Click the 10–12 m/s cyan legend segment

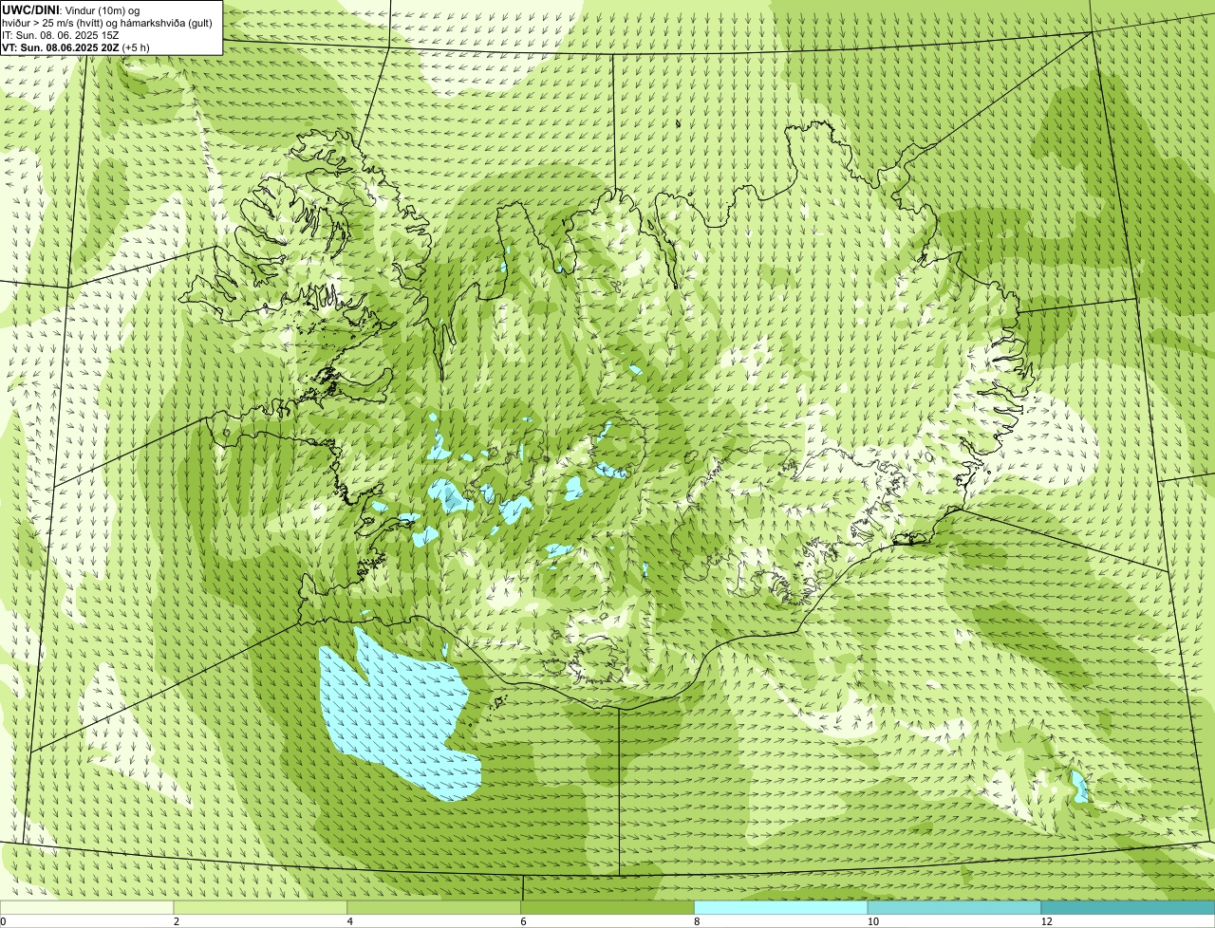954,907
